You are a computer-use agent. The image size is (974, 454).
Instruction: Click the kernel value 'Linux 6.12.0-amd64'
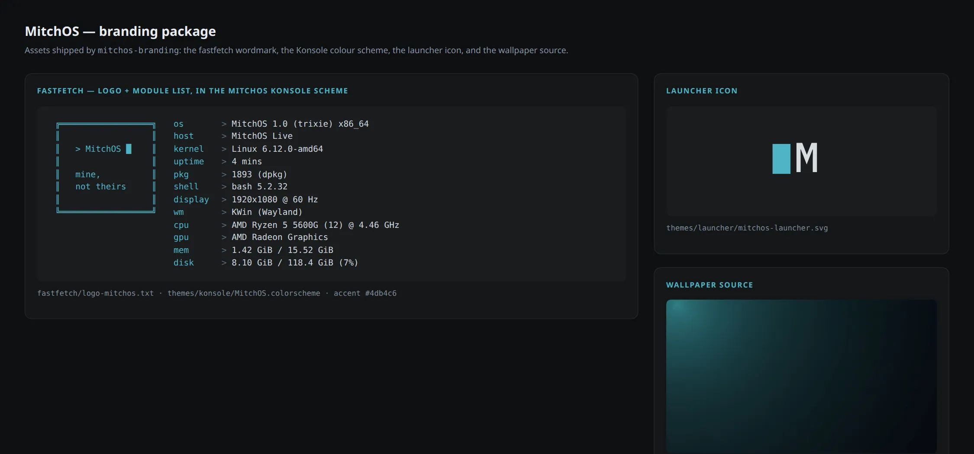(277, 149)
